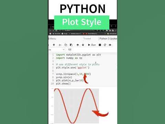Click code line 'import matplotlib.pyplot as plt'
165x124 pixels.
[78, 55]
